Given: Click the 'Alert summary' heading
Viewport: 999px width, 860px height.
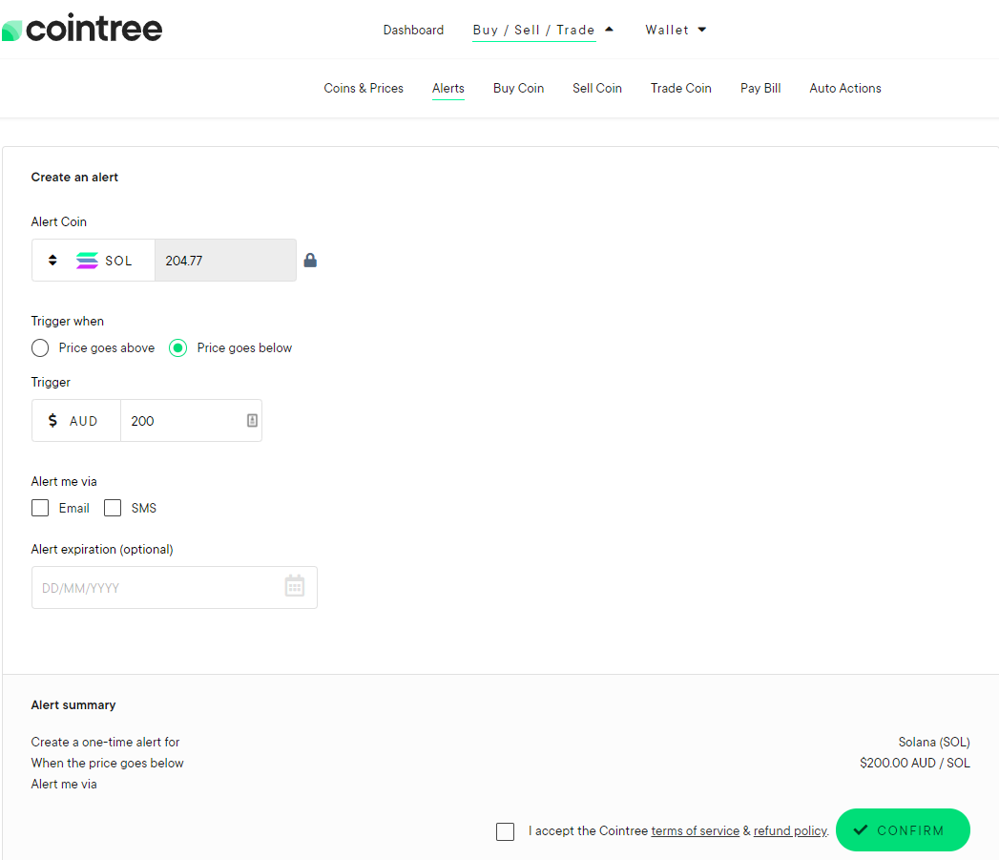Looking at the screenshot, I should (x=73, y=705).
